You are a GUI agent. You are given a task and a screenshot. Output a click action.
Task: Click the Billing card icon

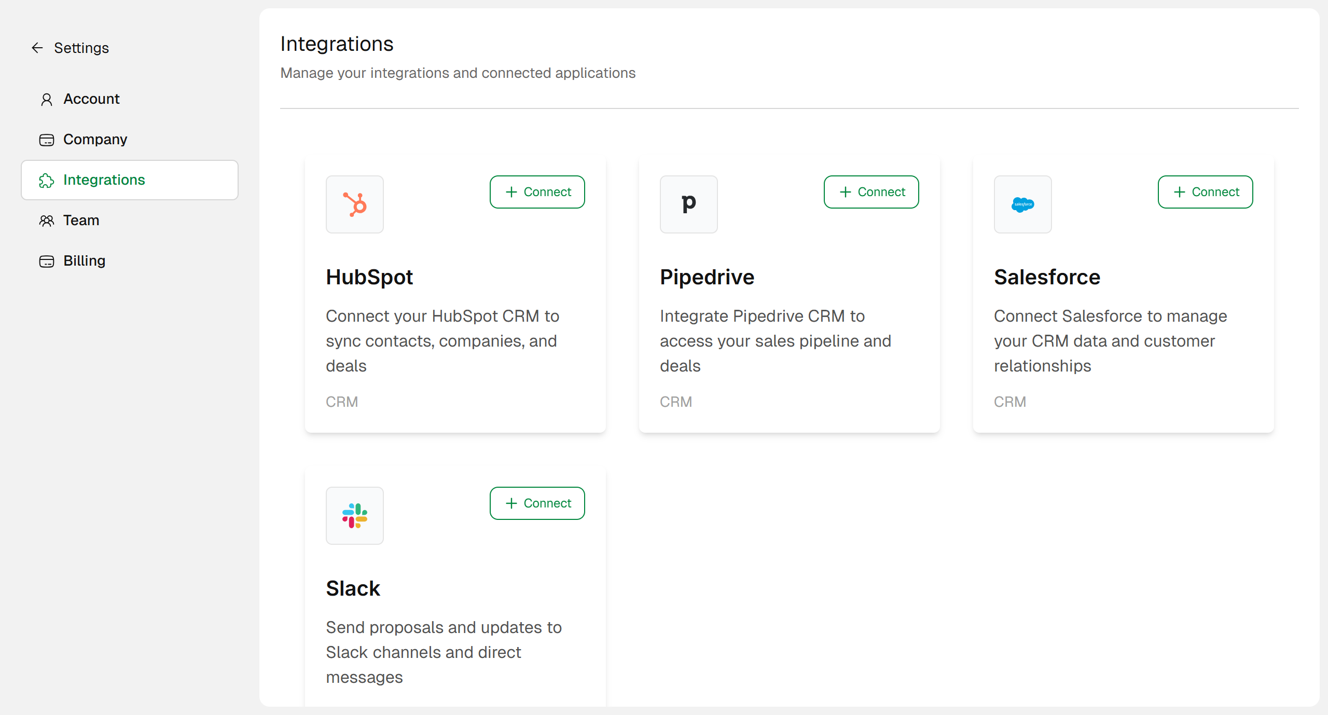[47, 261]
